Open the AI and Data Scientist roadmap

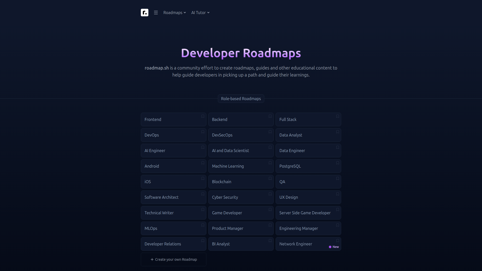click(x=241, y=151)
